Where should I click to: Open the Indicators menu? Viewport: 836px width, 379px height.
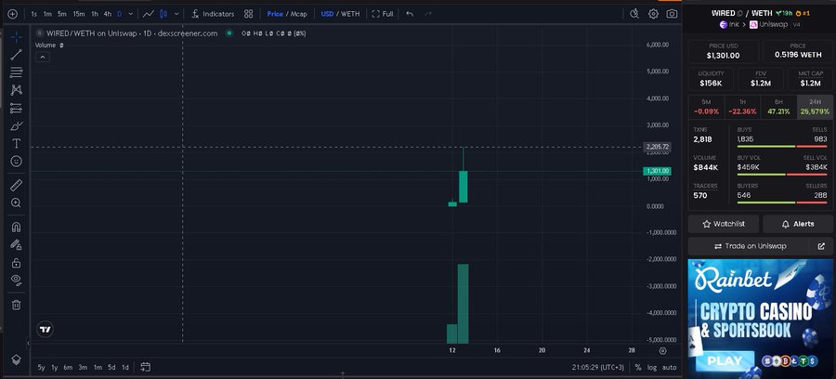pyautogui.click(x=213, y=14)
